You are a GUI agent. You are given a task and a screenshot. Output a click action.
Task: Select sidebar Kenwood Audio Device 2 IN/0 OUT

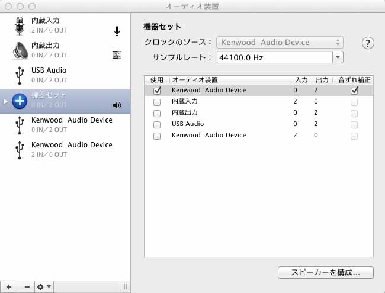click(x=65, y=150)
